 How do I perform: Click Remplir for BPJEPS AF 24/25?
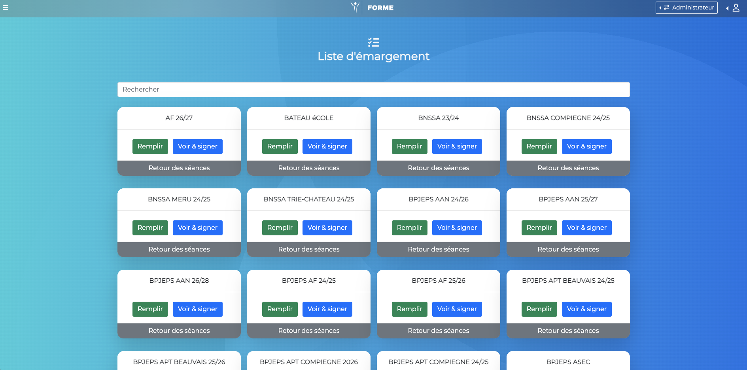tap(280, 309)
